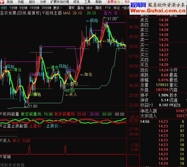Click the 31.00 high price marker
This screenshot has width=187, height=167.
pos(112,19)
